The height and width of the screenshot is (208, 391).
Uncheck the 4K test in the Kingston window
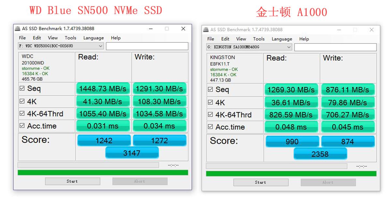[210, 102]
